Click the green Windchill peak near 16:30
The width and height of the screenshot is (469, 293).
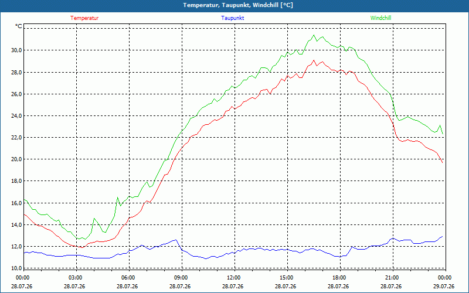(x=314, y=35)
